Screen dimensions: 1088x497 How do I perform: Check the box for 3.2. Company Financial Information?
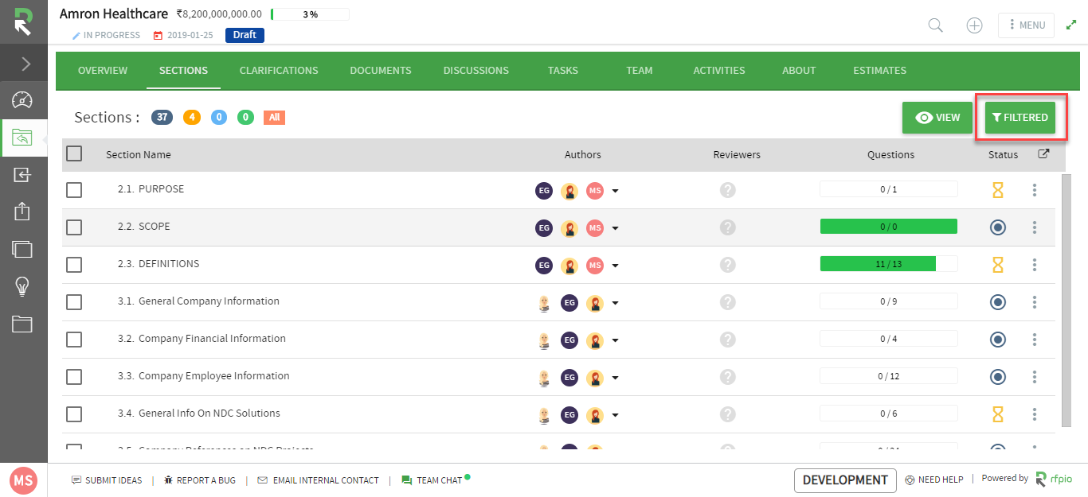[74, 340]
